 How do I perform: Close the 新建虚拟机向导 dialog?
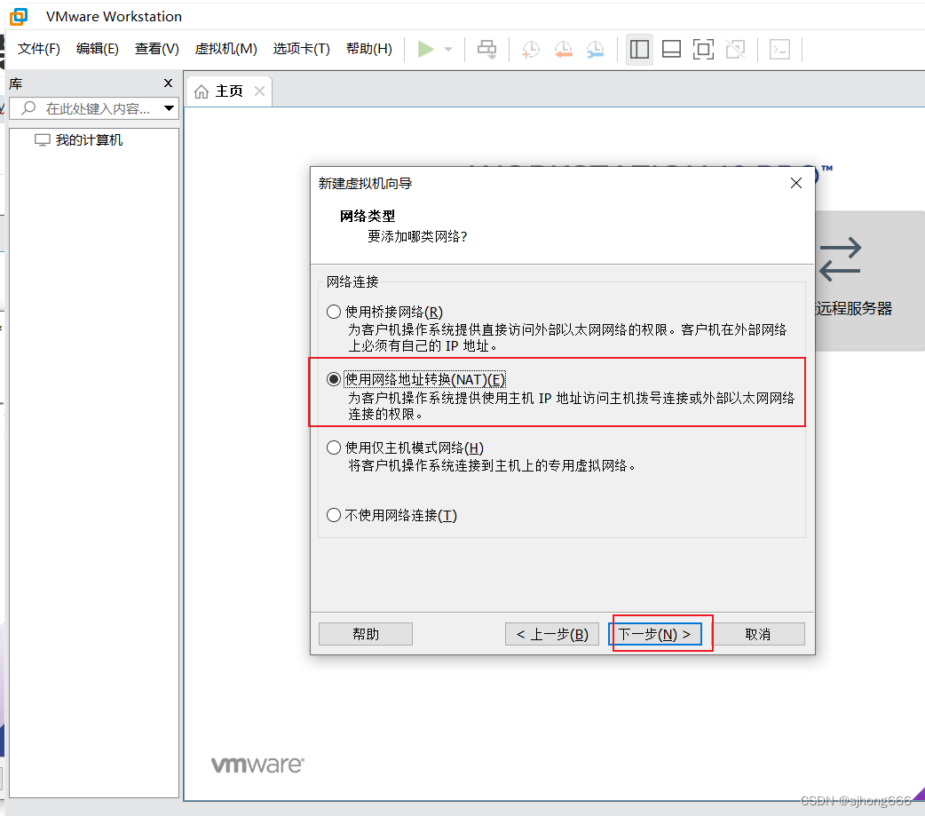click(795, 183)
